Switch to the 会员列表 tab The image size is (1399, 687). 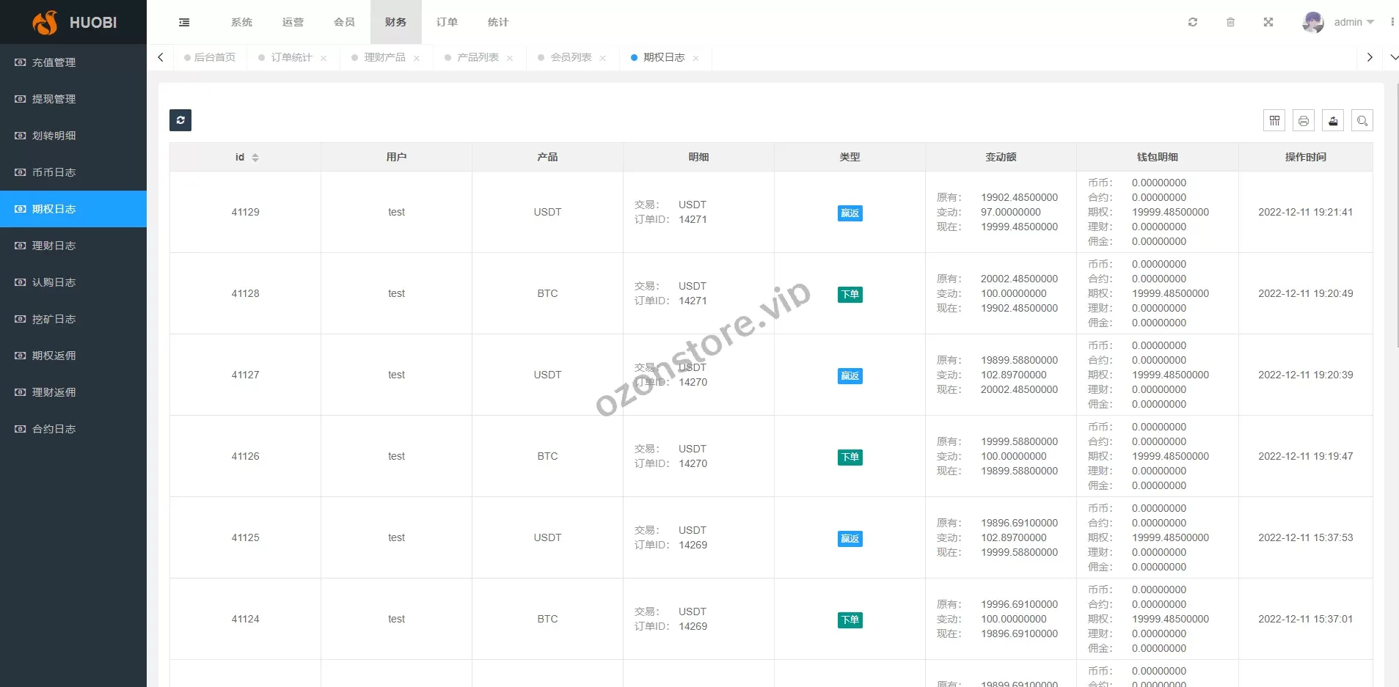[571, 57]
